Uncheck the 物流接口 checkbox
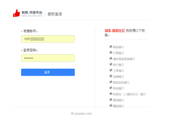This screenshot has width=169, height=121. click(x=111, y=88)
